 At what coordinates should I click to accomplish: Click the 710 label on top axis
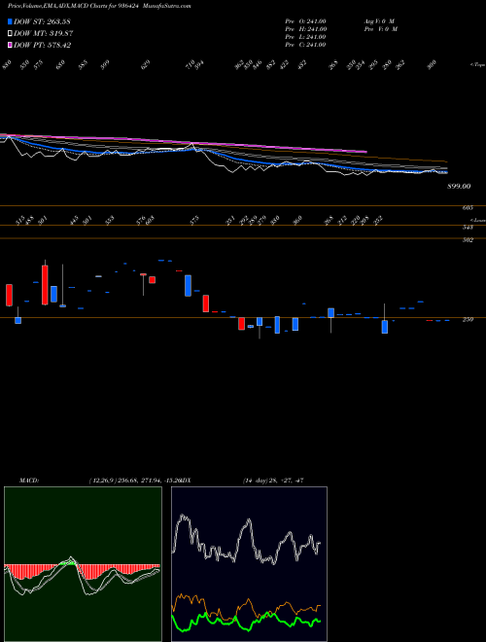click(x=191, y=65)
